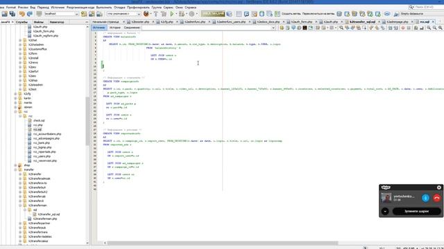This screenshot has height=249, width=444.
Task: Click the Firefox browser run icon
Action: (146, 14)
